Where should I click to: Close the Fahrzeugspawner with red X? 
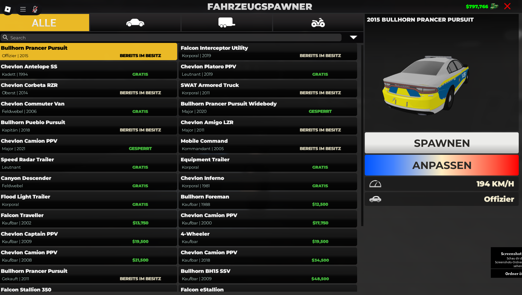click(507, 6)
